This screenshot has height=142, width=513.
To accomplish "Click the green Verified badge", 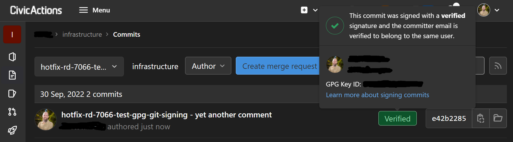I will pos(397,118).
